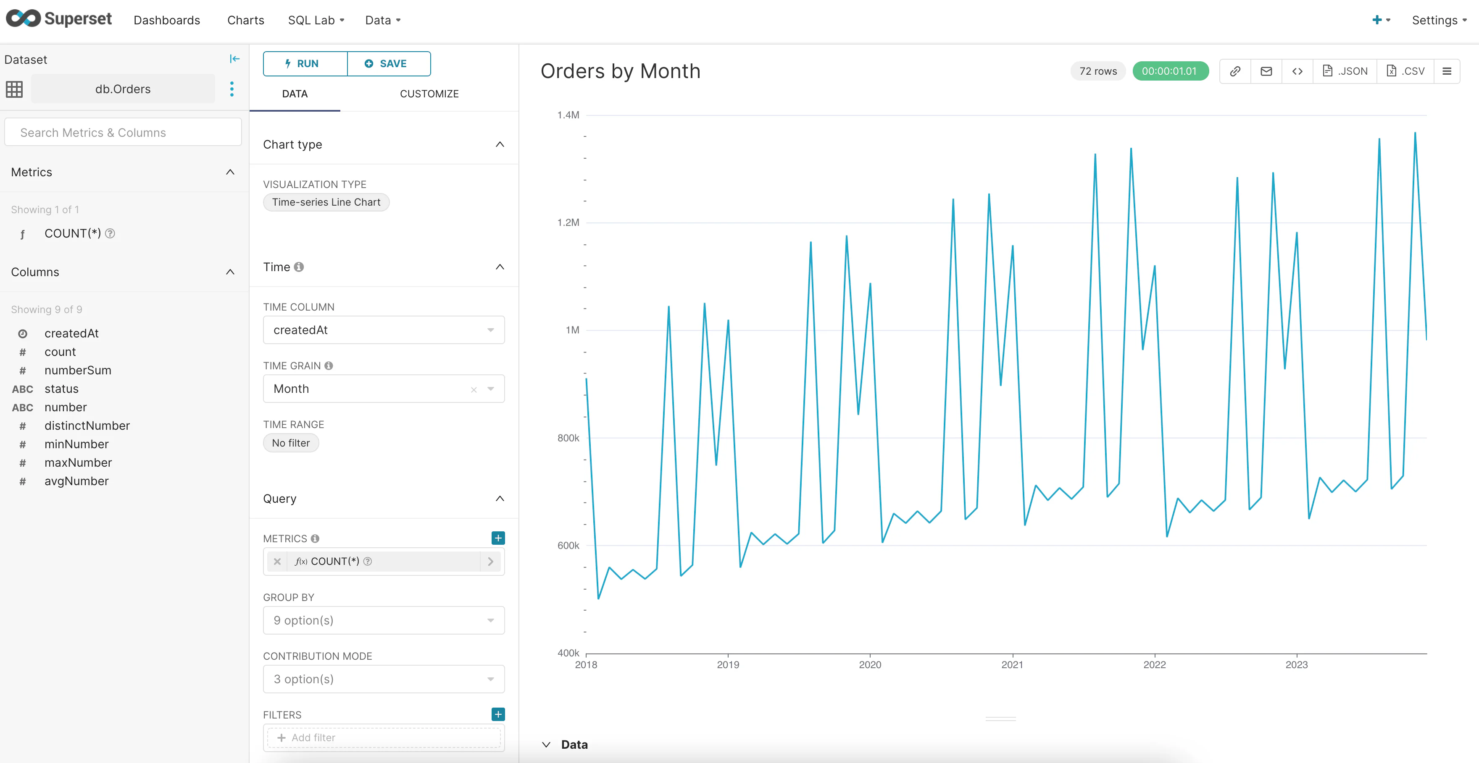This screenshot has height=763, width=1479.
Task: Switch to the Customize tab
Action: coord(429,94)
